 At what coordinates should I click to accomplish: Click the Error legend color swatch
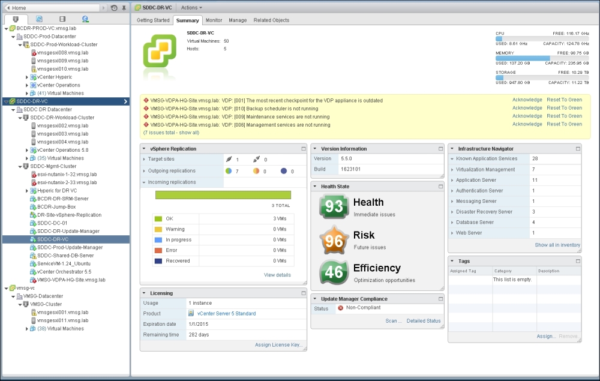(158, 251)
